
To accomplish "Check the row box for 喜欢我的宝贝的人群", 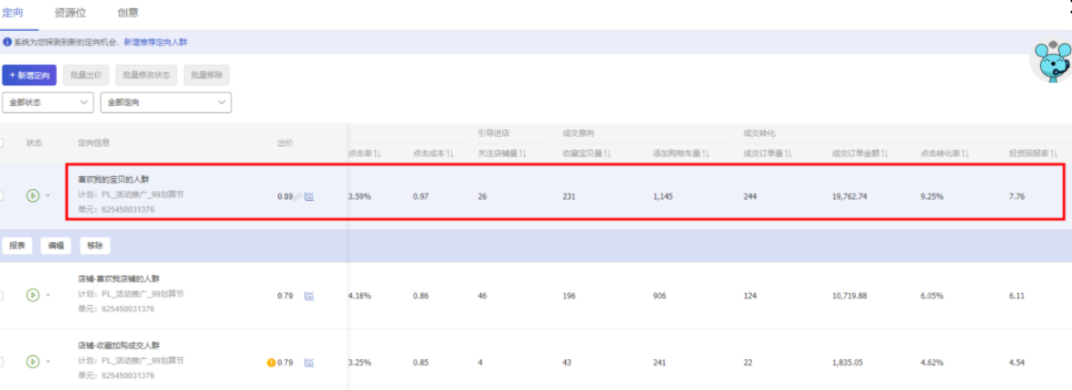I will click(2, 195).
